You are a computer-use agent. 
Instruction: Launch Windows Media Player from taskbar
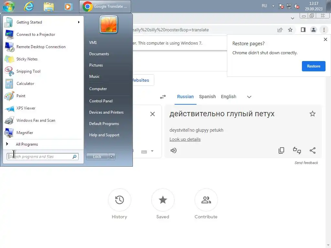[68, 6]
